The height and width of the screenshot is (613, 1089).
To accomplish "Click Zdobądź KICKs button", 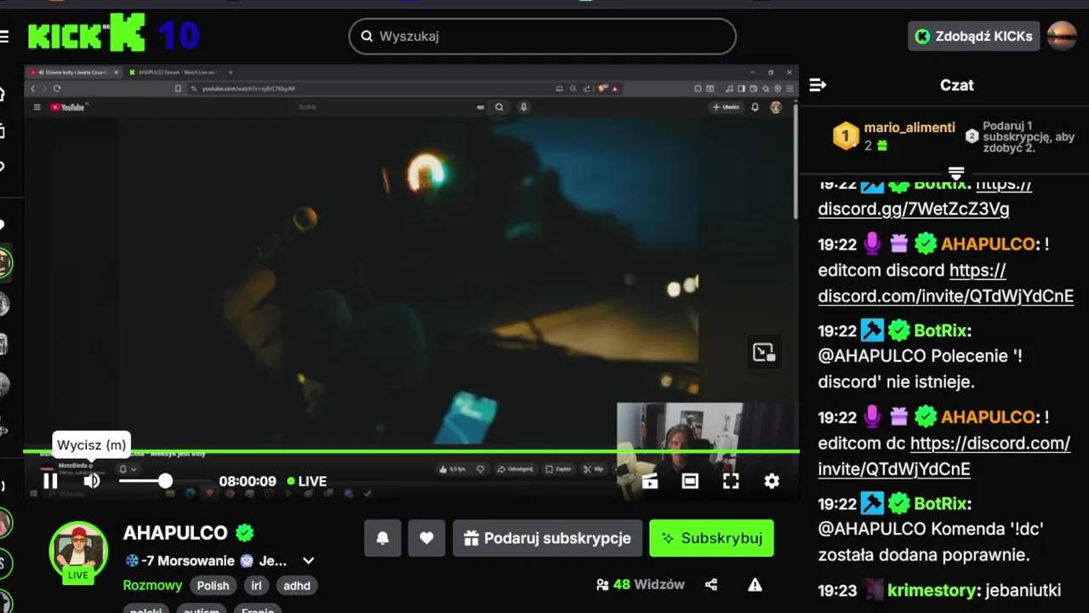I will (973, 36).
